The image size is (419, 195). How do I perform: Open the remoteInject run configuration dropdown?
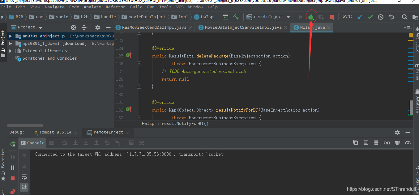[268, 17]
